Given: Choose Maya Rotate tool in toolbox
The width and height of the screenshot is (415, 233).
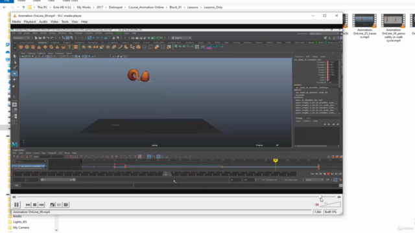Looking at the screenshot, I should [x=14, y=80].
